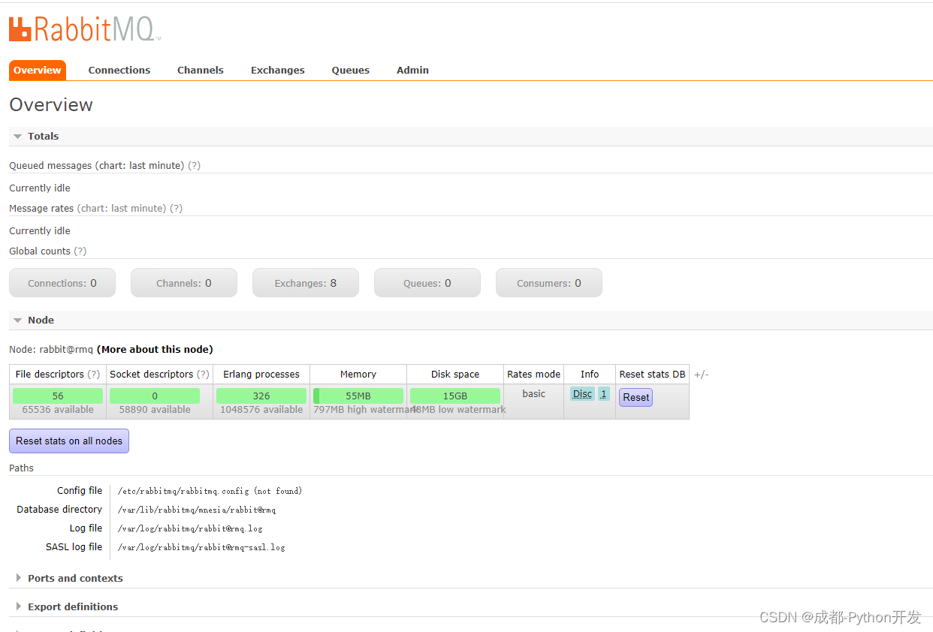Click the Reset button under Reset stats DB
This screenshot has width=933, height=632.
pos(636,397)
